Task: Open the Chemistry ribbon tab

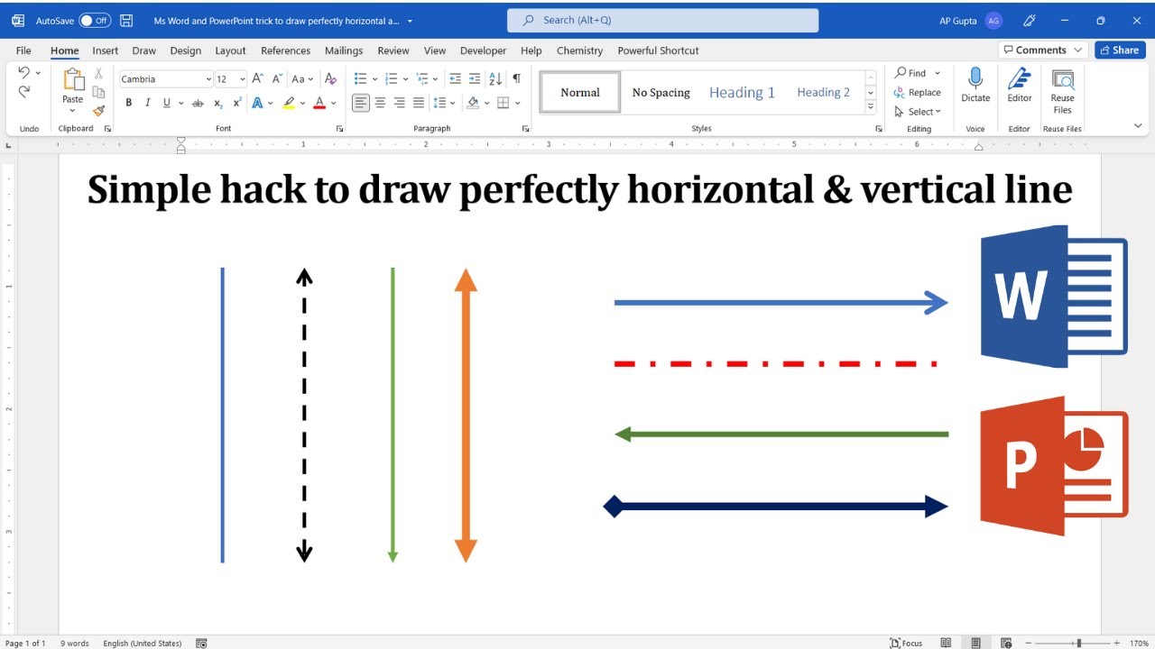Action: pos(579,50)
